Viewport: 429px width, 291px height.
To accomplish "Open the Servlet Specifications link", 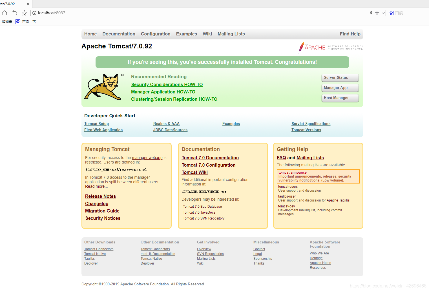I will (311, 124).
